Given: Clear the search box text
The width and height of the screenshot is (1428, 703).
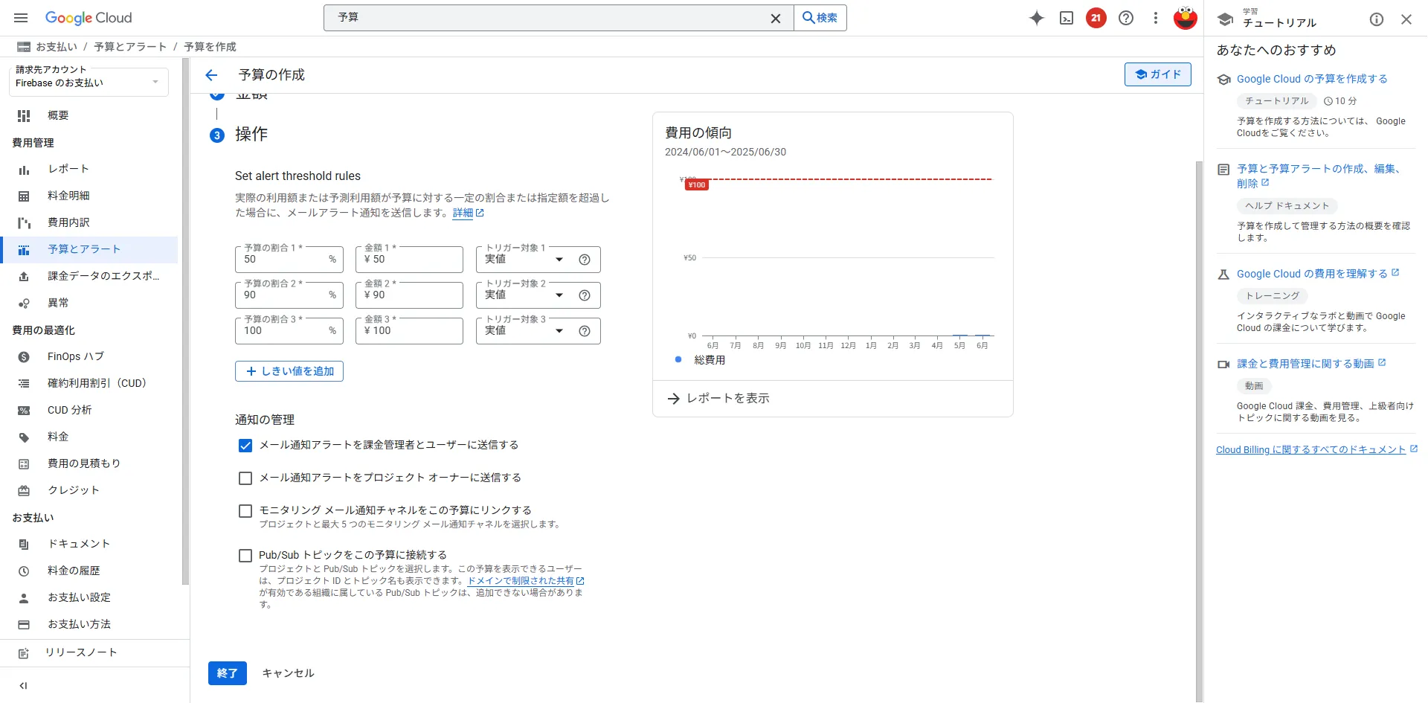Looking at the screenshot, I should (x=775, y=18).
